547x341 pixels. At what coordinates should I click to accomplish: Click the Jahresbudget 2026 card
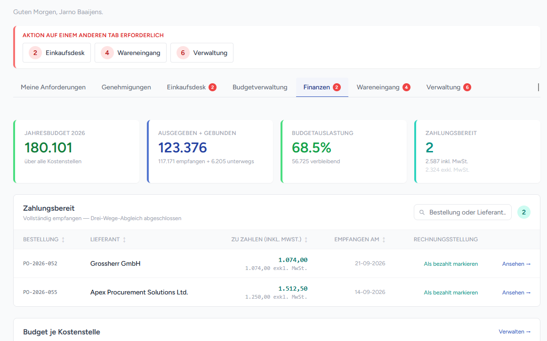tap(76, 151)
